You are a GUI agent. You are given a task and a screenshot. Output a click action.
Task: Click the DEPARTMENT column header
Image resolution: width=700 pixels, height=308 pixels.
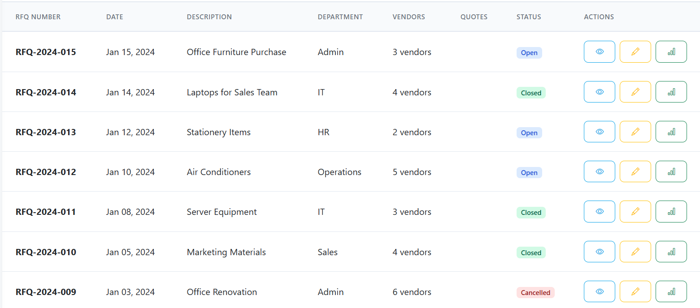tap(340, 17)
